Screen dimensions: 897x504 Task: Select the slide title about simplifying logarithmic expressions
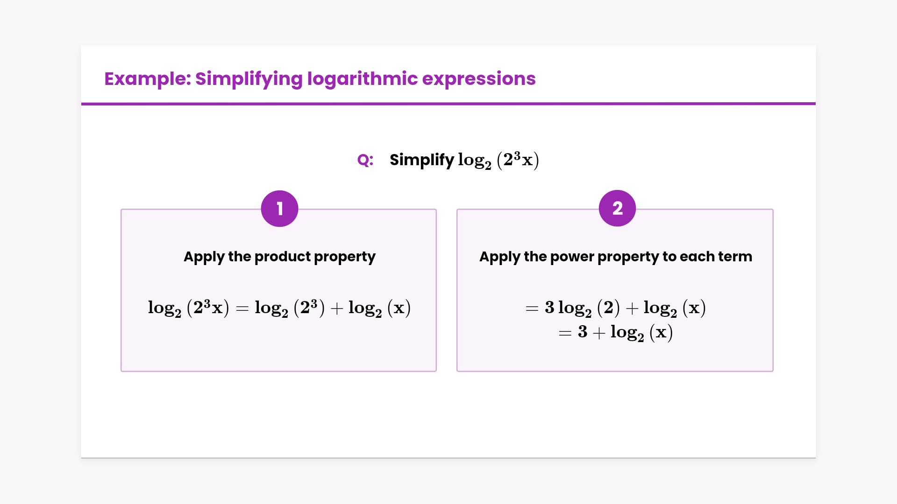click(320, 79)
